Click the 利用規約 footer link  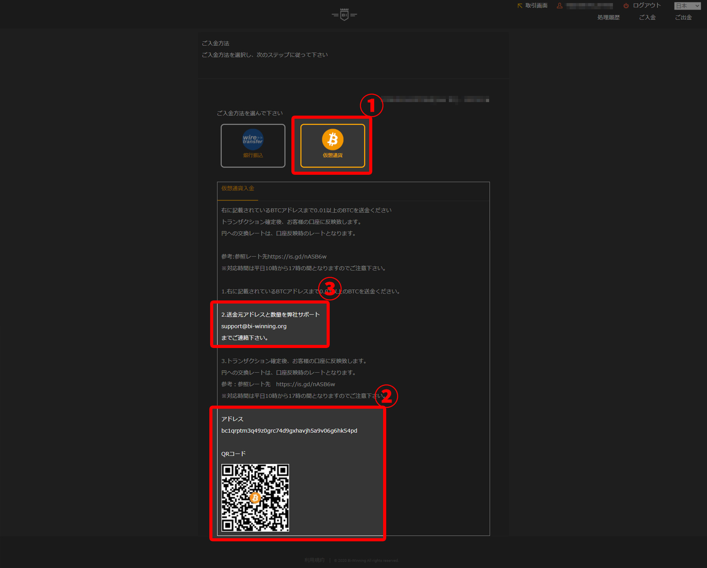coord(314,560)
